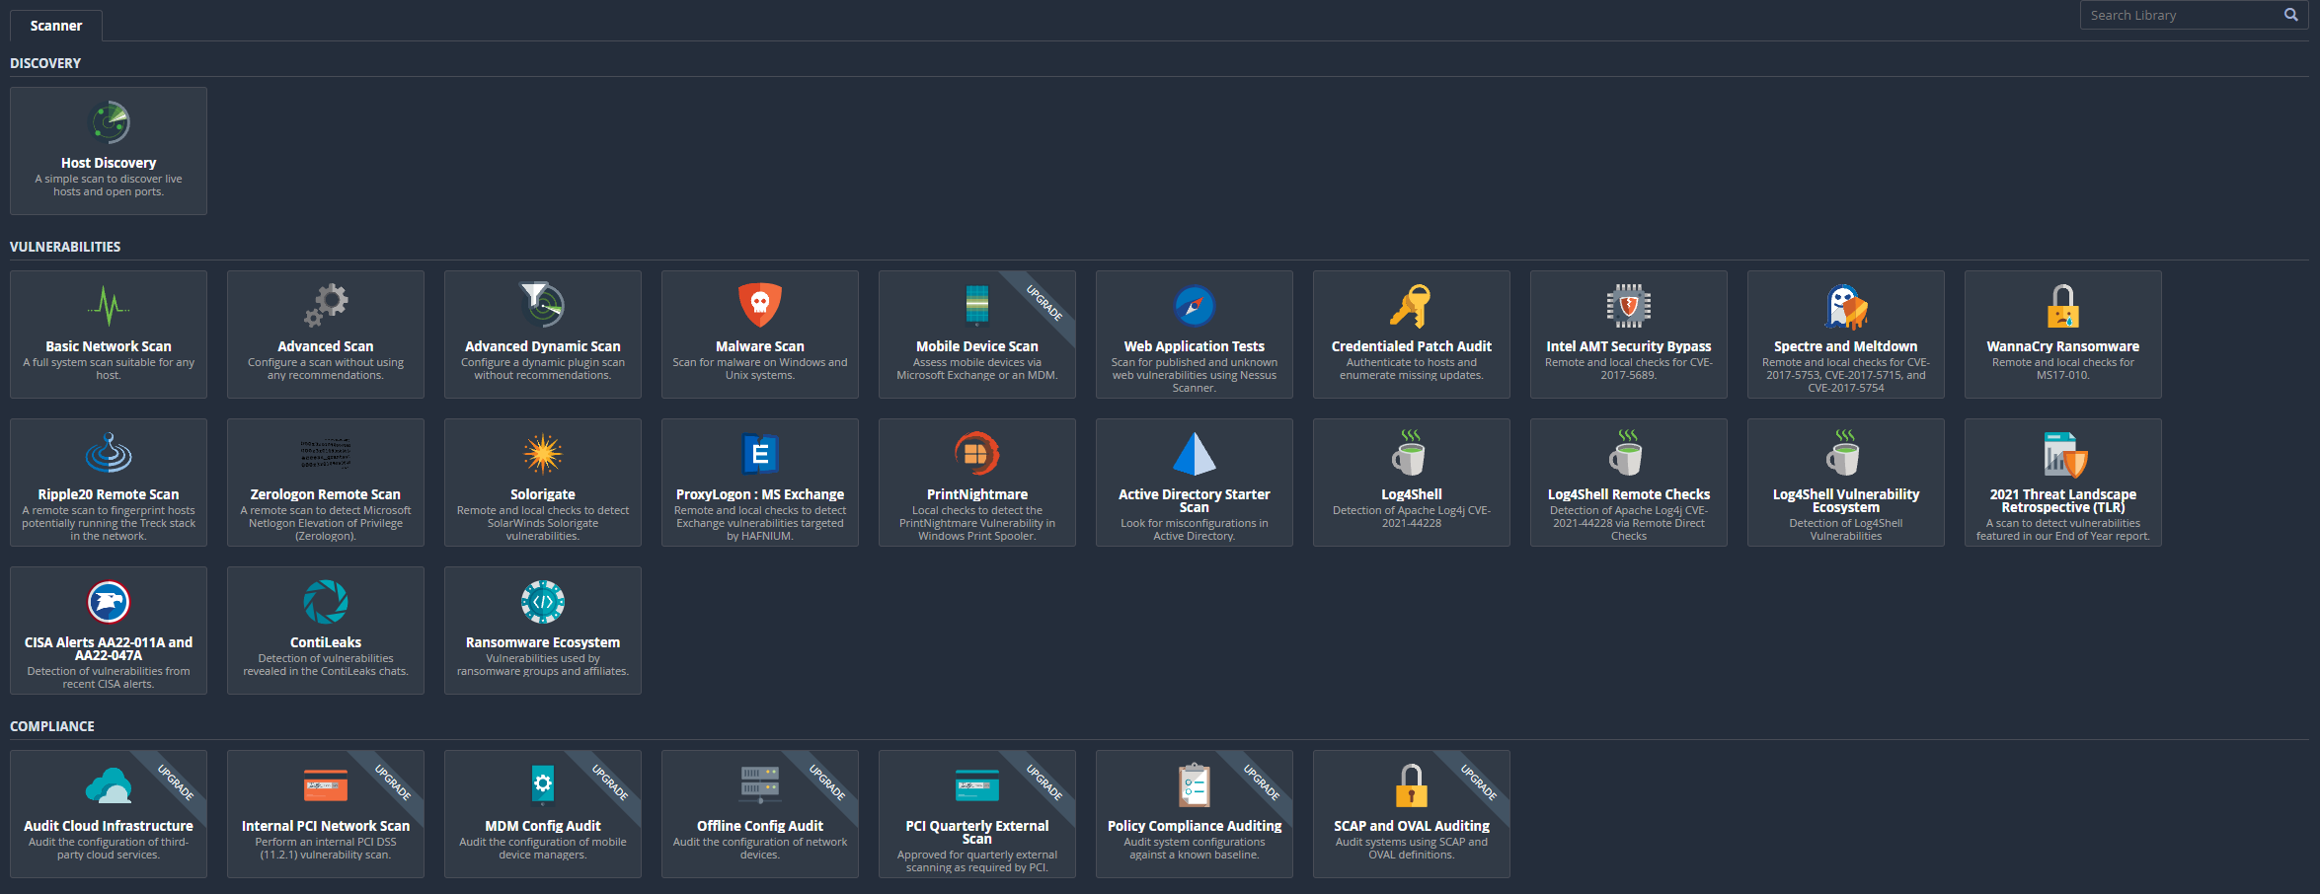Open the Ransomware Ecosystem code icon

pyautogui.click(x=543, y=602)
